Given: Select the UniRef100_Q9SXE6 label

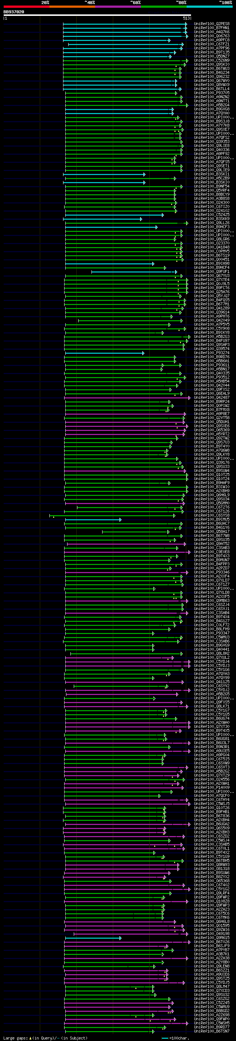Looking at the screenshot, I should (x=212, y=426).
